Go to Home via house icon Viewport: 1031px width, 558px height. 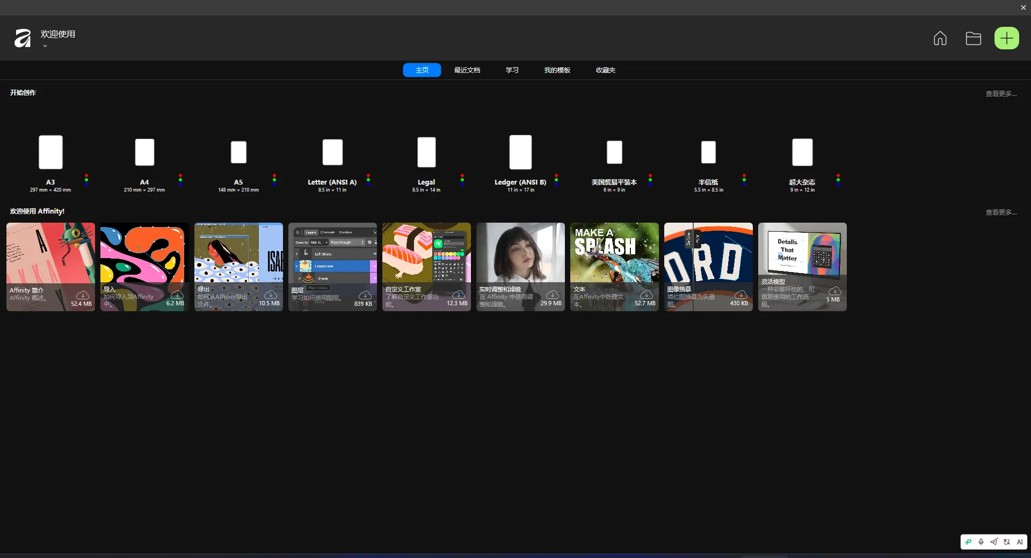pos(940,38)
